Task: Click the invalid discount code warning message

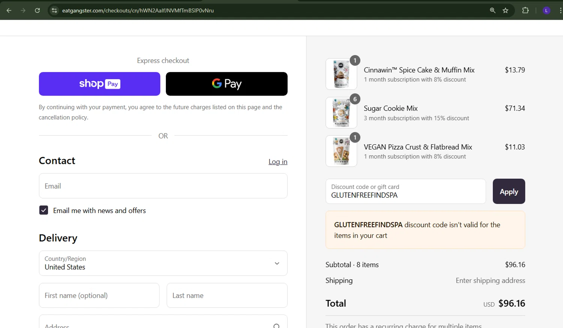Action: pyautogui.click(x=425, y=230)
